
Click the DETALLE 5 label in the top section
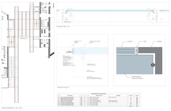(67, 22)
